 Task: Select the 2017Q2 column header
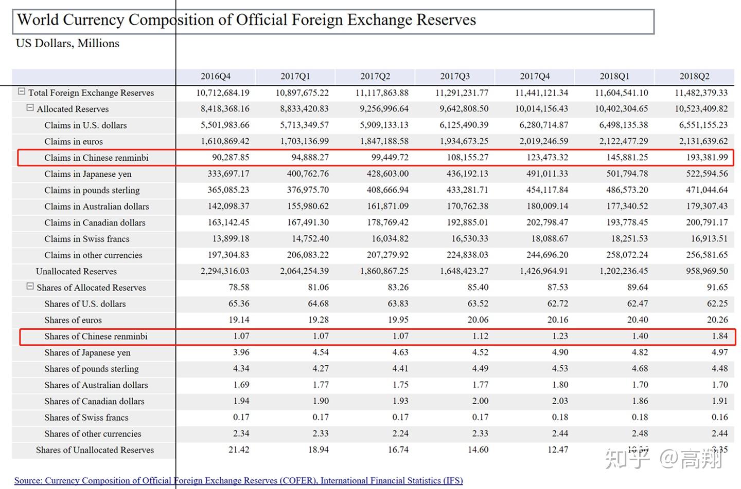tap(375, 77)
